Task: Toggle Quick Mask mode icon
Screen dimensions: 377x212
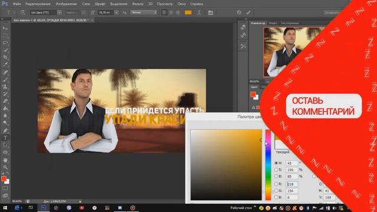Action: (5, 188)
